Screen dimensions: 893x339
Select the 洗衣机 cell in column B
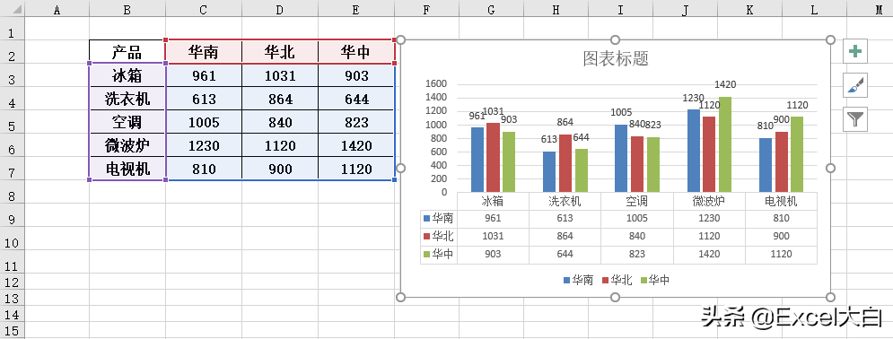[x=127, y=99]
